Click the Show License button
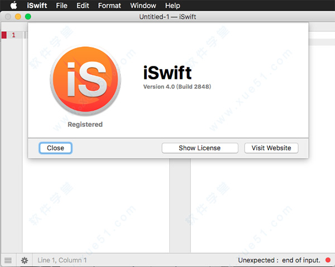 coord(200,148)
